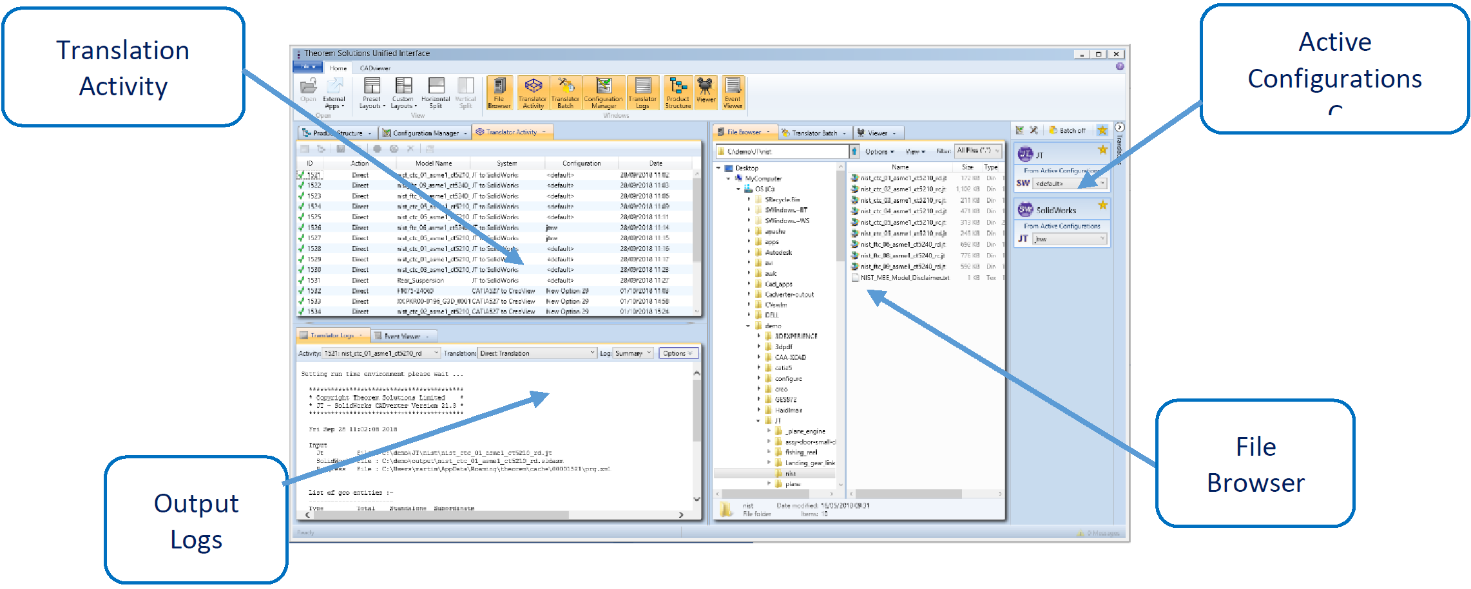Viewport: 1471px width, 589px height.
Task: Open the Log Summary dropdown
Action: pyautogui.click(x=634, y=353)
